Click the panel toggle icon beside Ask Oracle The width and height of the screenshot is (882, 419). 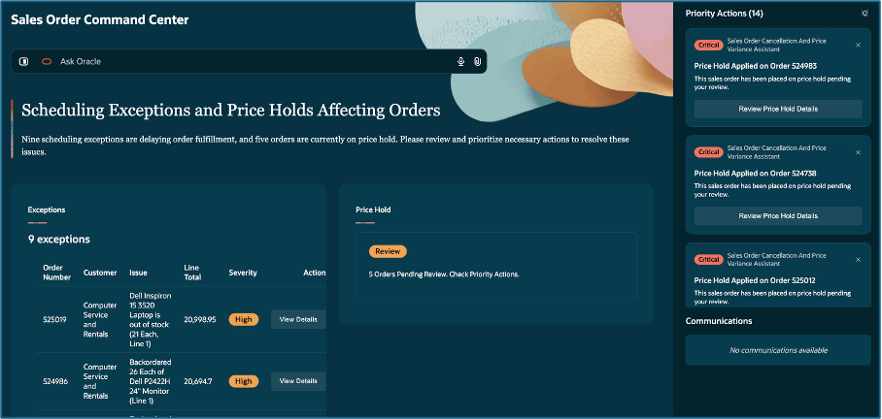24,61
